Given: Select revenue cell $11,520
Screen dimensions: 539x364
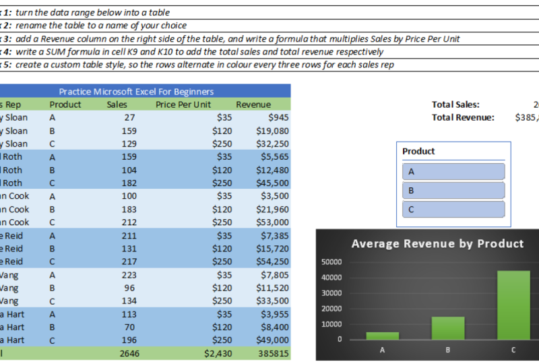Looking at the screenshot, I should tap(272, 288).
